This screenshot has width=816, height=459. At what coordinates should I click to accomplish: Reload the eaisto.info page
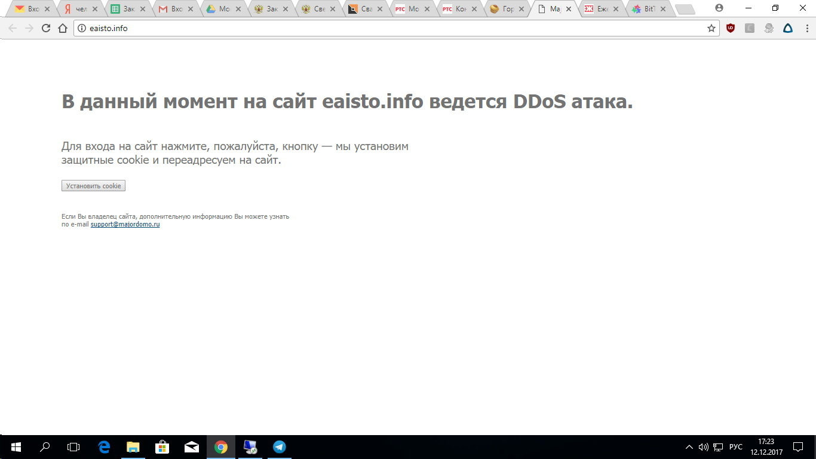[46, 28]
